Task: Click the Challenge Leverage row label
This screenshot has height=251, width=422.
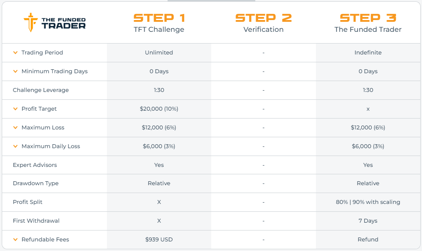Action: coord(41,90)
